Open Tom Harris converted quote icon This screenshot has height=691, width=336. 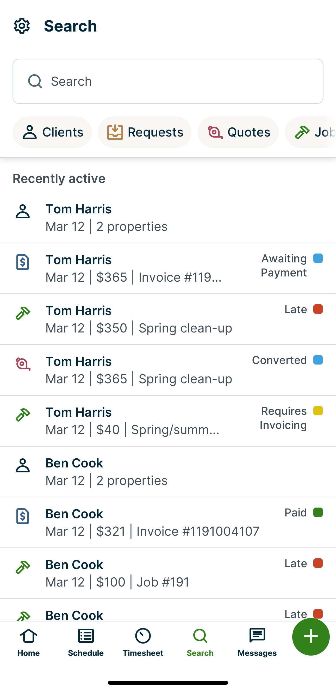pyautogui.click(x=23, y=364)
